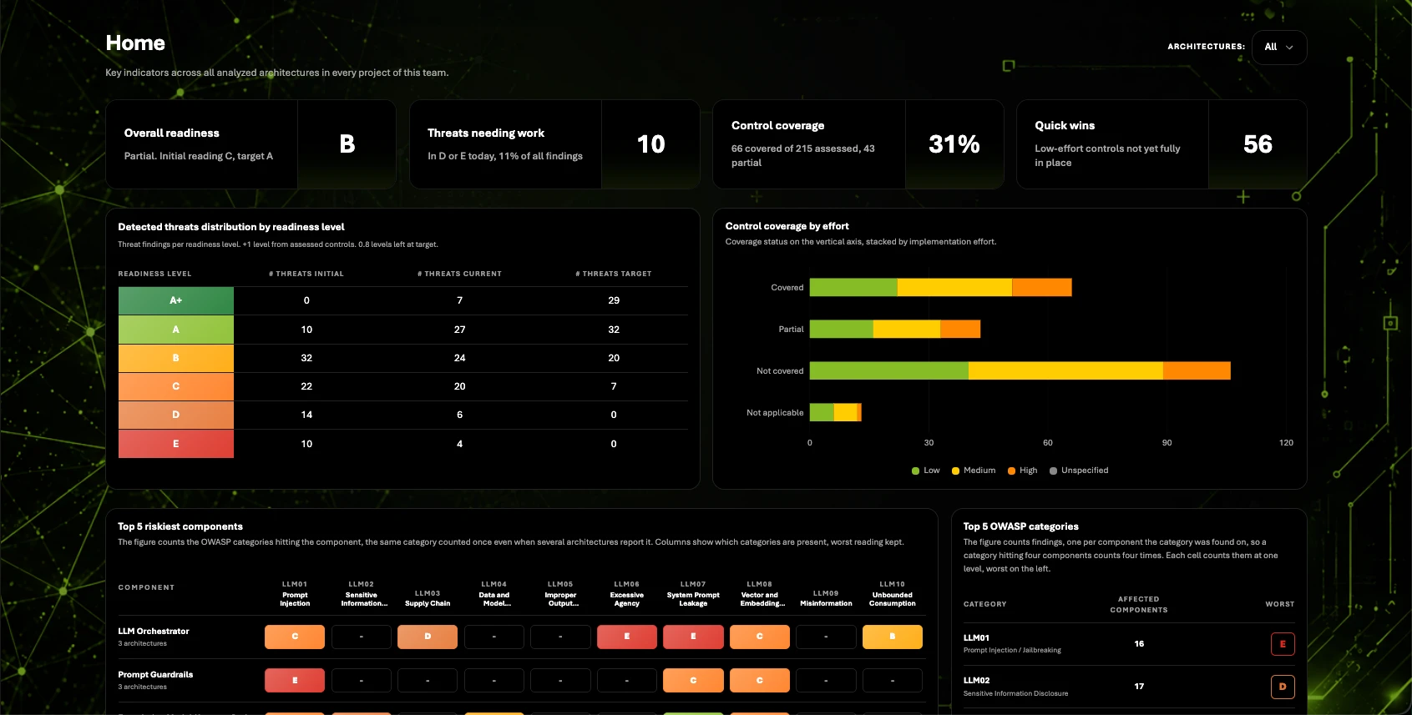Click the orange High segment of Partial bar
The image size is (1412, 715).
click(x=960, y=329)
